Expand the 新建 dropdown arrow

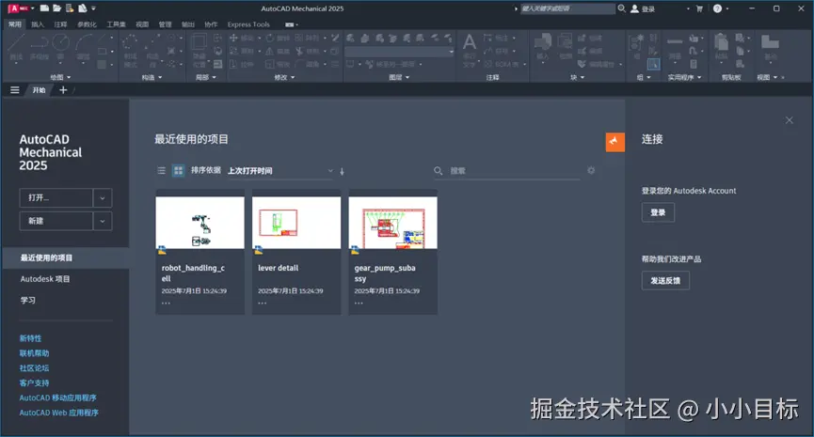(x=103, y=221)
